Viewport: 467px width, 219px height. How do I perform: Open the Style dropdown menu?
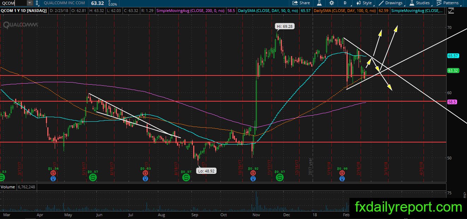tap(365, 3)
